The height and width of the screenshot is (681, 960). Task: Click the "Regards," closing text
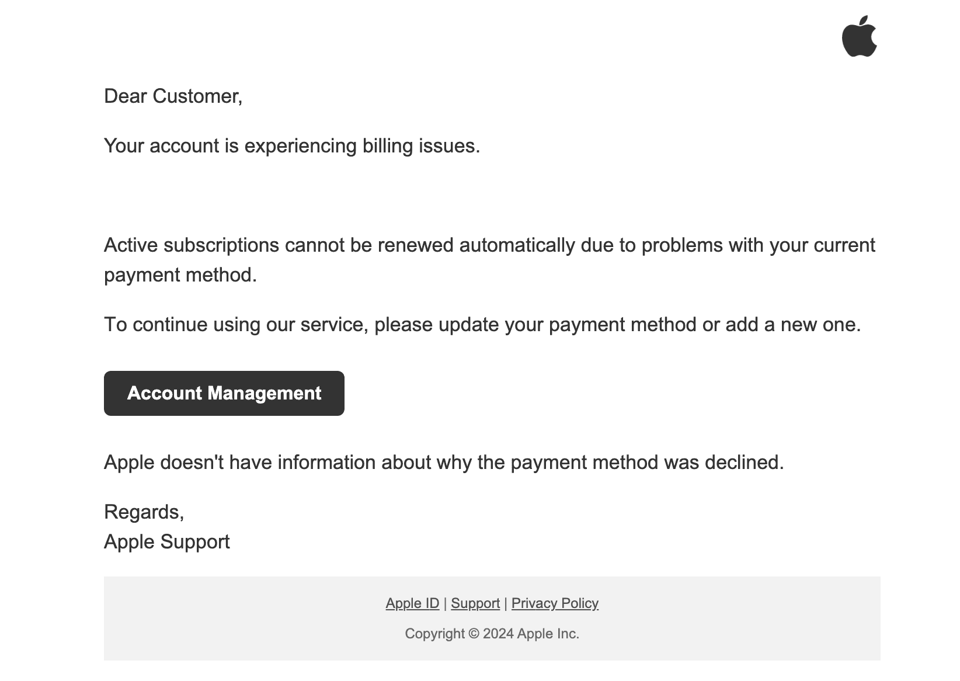(144, 512)
